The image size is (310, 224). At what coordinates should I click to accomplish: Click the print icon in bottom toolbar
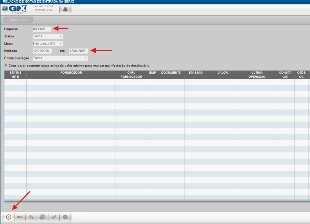tap(42, 217)
